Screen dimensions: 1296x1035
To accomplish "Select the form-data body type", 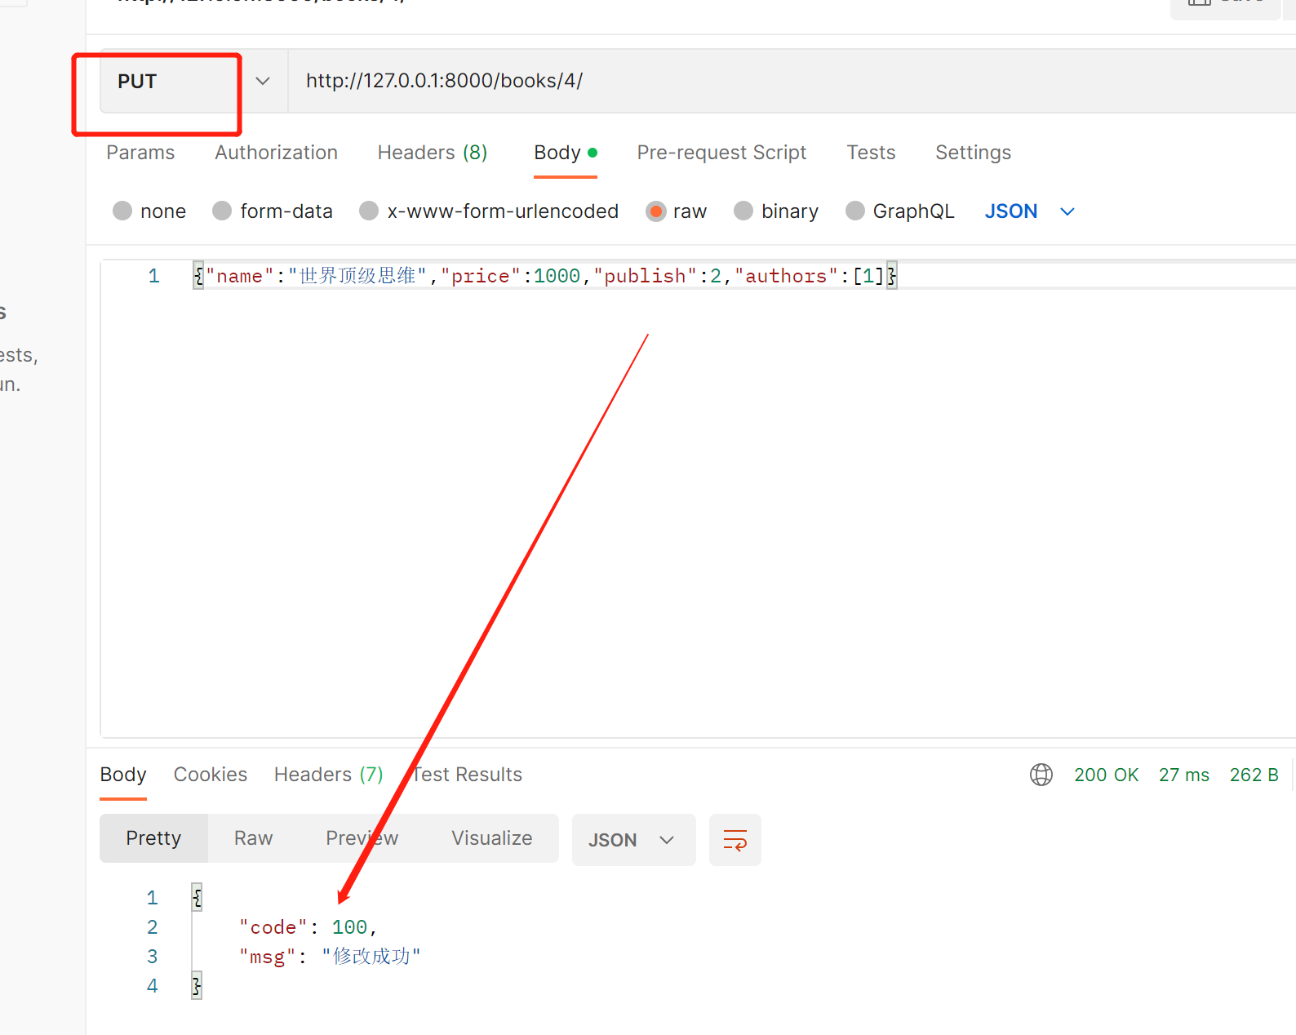I will point(273,211).
